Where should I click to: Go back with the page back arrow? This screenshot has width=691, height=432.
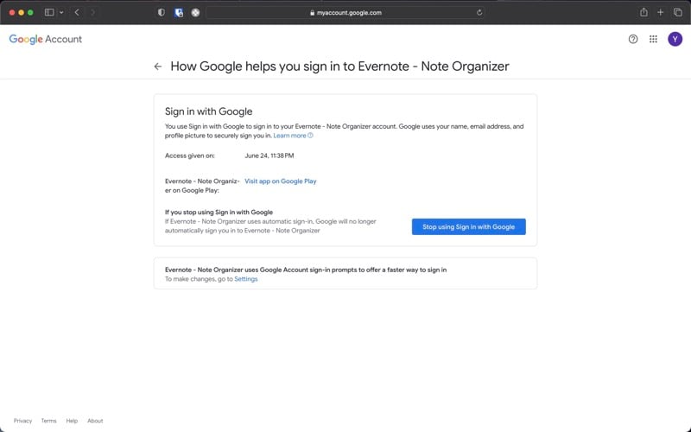click(158, 67)
